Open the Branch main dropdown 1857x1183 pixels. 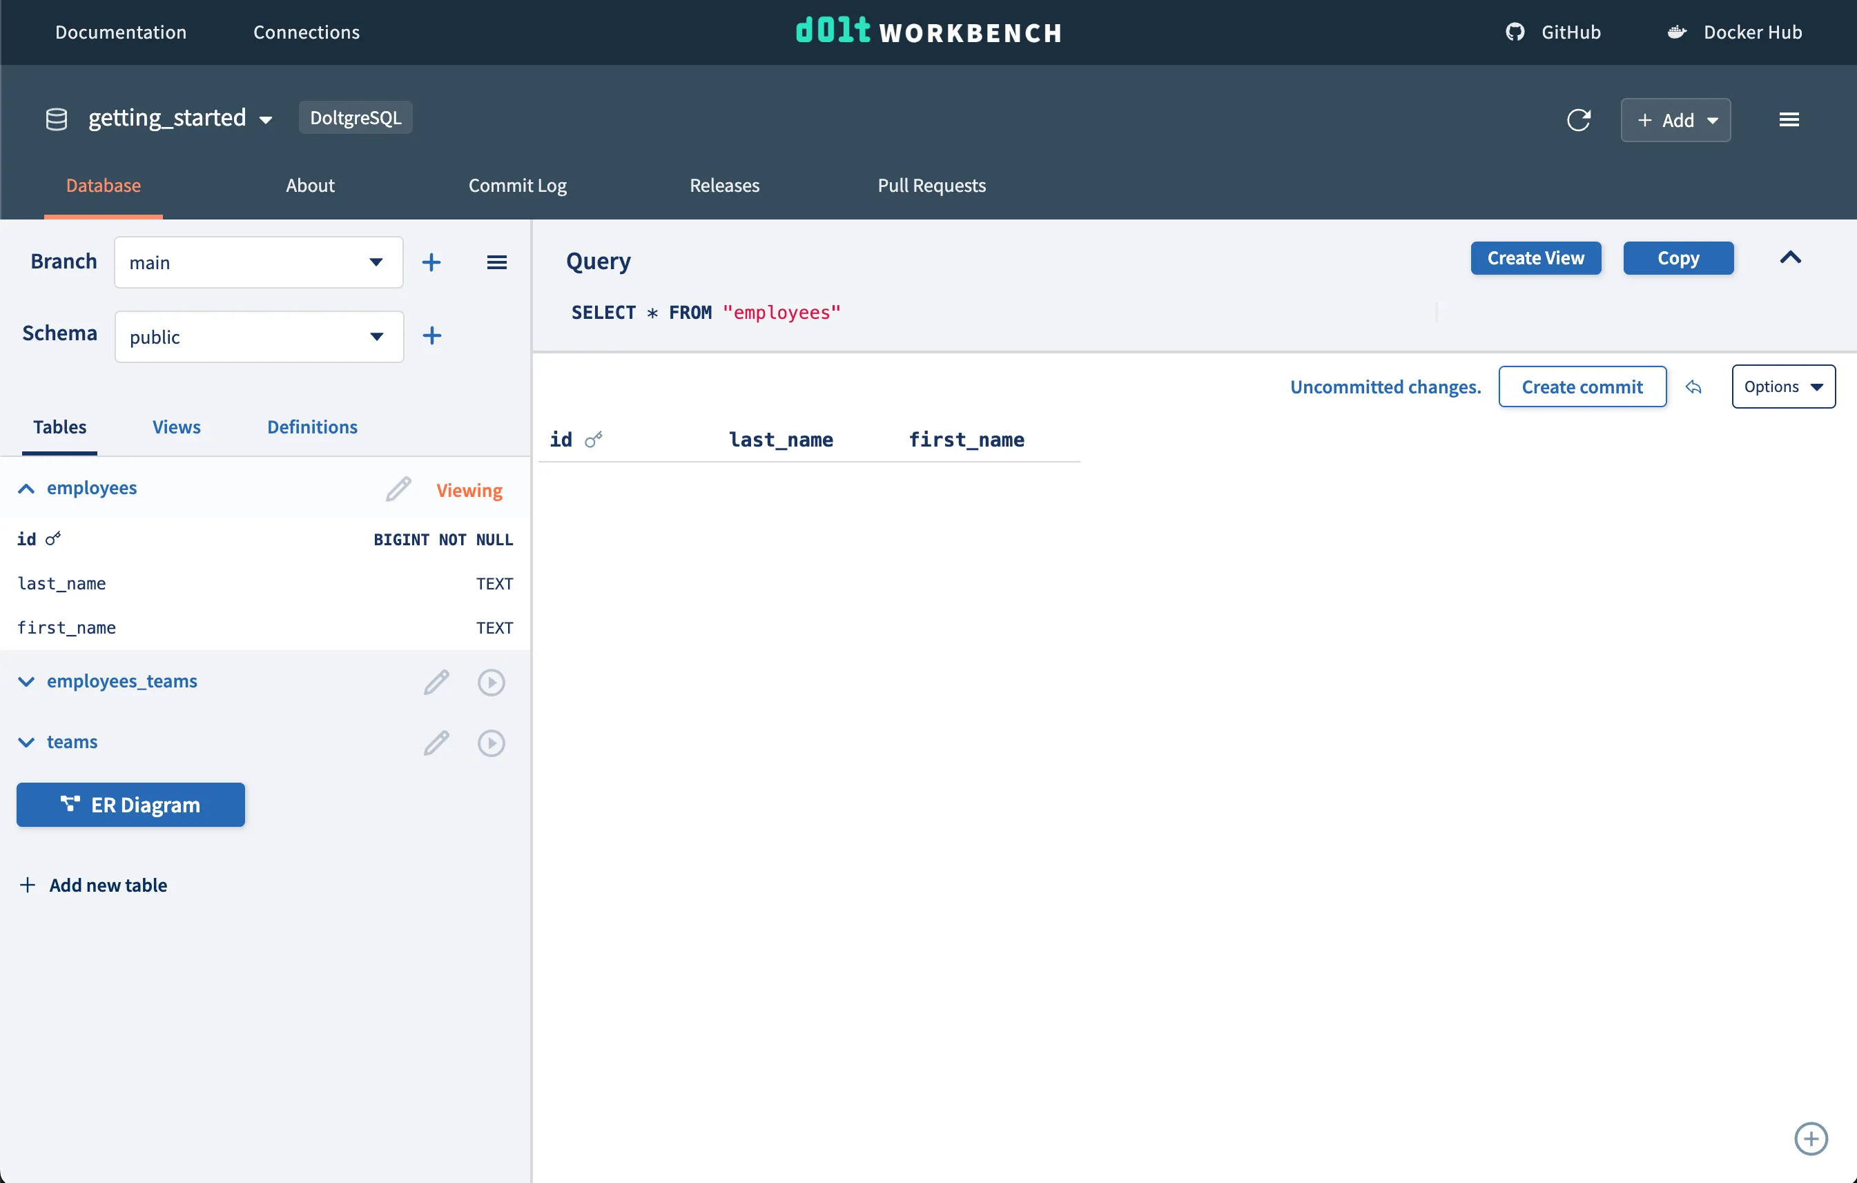[x=258, y=262]
